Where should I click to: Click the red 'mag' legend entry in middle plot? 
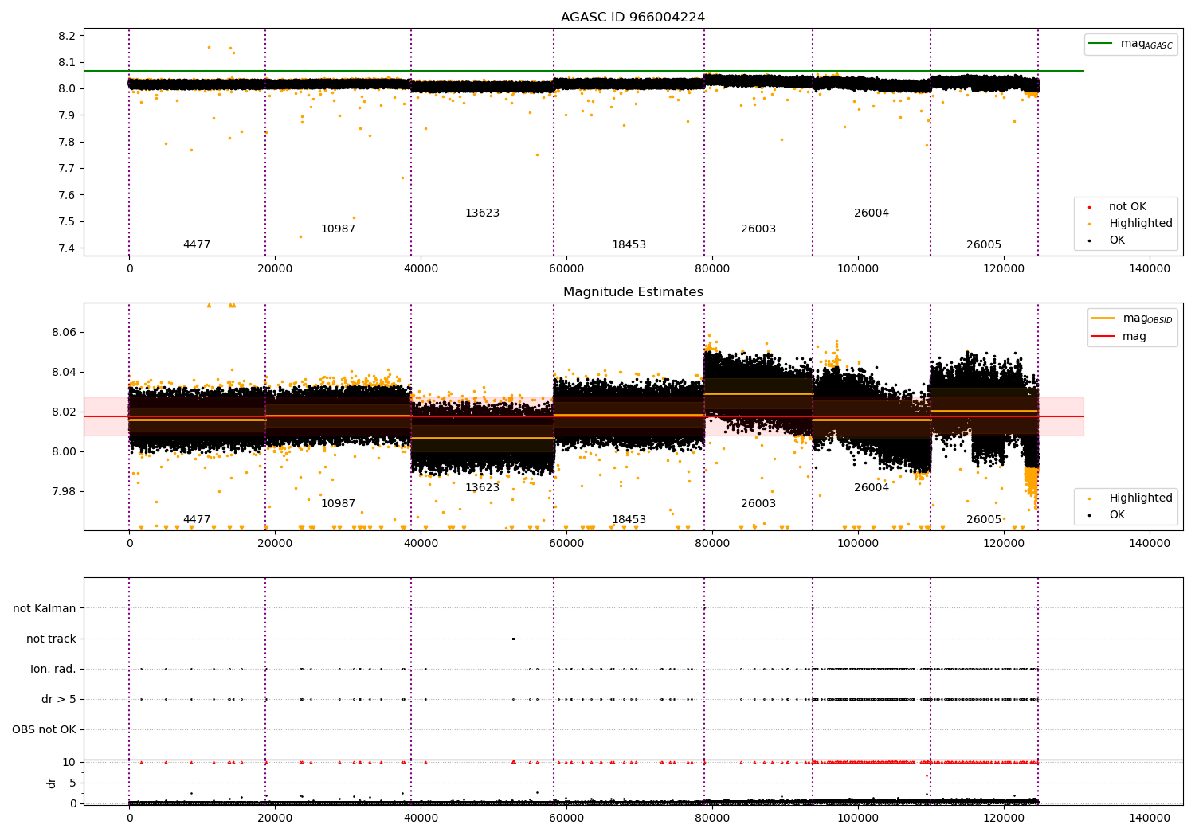[1119, 337]
